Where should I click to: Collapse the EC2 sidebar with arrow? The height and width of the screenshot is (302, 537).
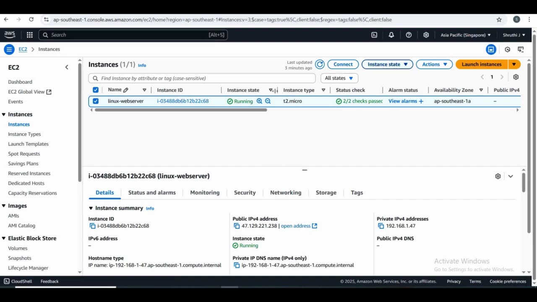point(66,67)
